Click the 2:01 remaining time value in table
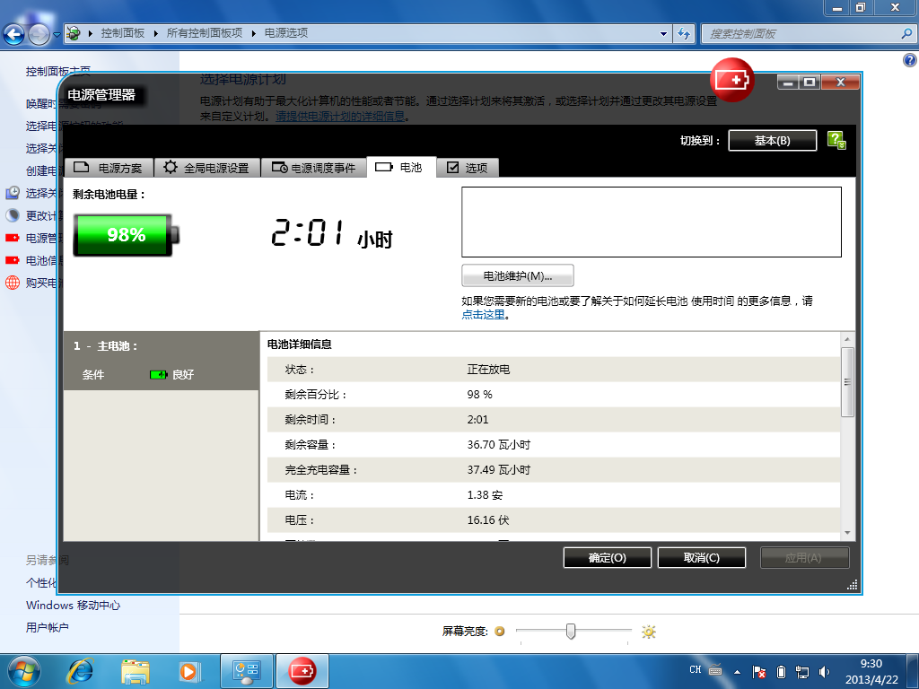This screenshot has height=689, width=919. click(x=477, y=420)
